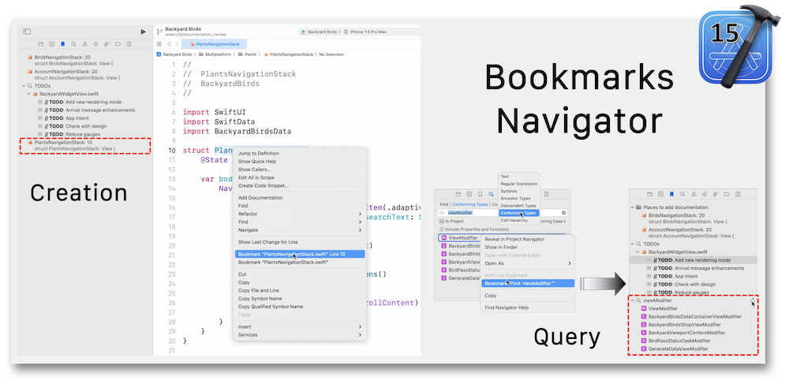Viewport: 789px width, 380px height.
Task: Open the Report navigator in the right Query panel
Action: click(x=738, y=194)
